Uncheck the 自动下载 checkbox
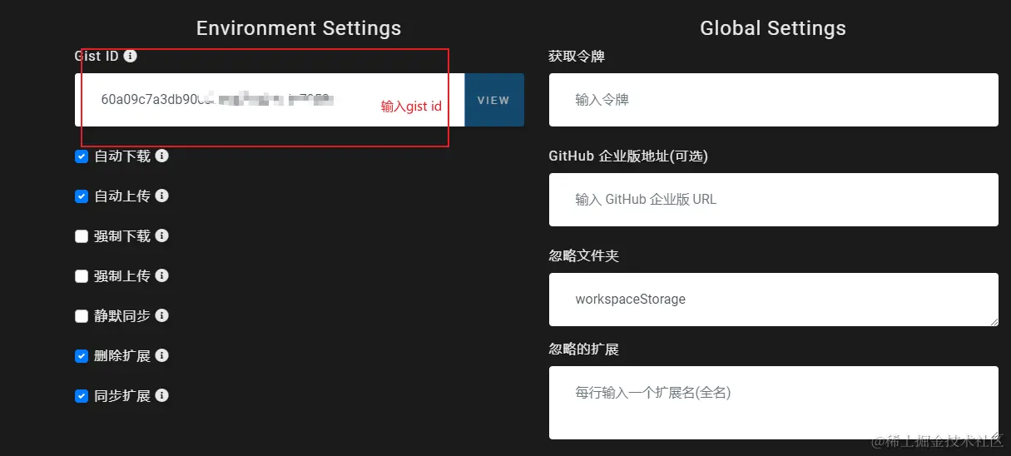 click(x=82, y=156)
